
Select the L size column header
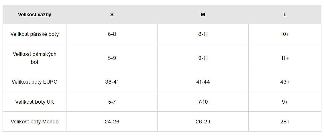pyautogui.click(x=285, y=15)
